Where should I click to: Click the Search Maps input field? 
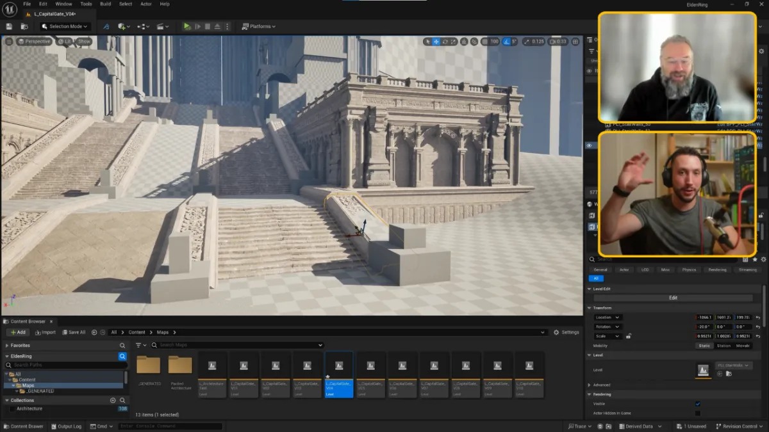click(x=237, y=345)
